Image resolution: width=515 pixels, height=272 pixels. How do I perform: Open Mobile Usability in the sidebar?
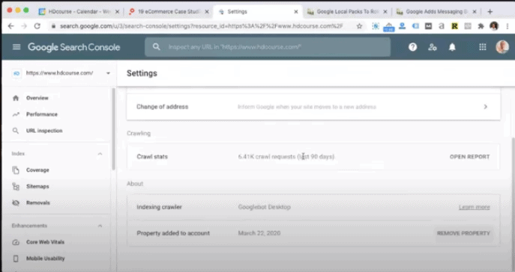pos(45,259)
